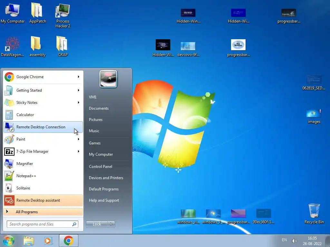
Task: Click the volume speaker tray icon
Action: (295, 241)
